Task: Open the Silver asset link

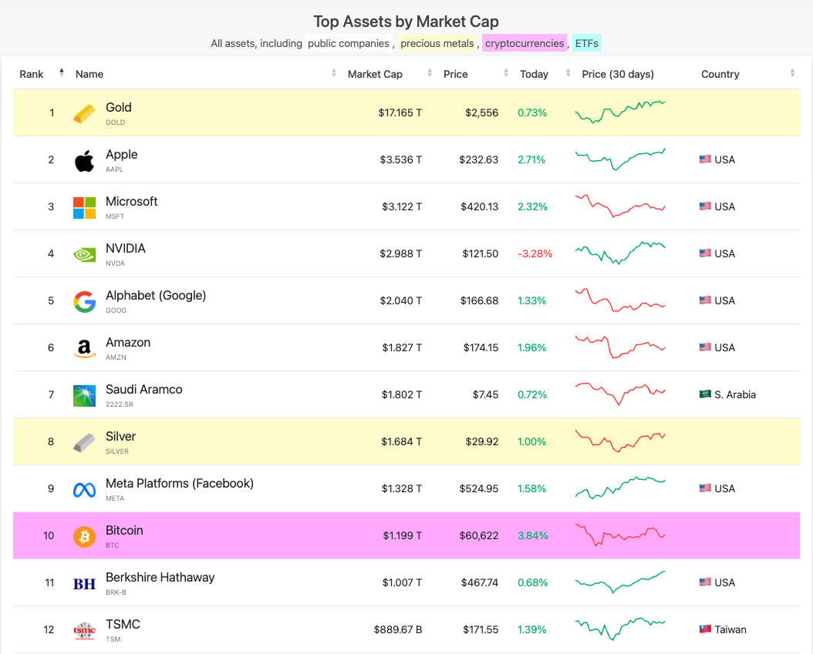Action: (121, 437)
